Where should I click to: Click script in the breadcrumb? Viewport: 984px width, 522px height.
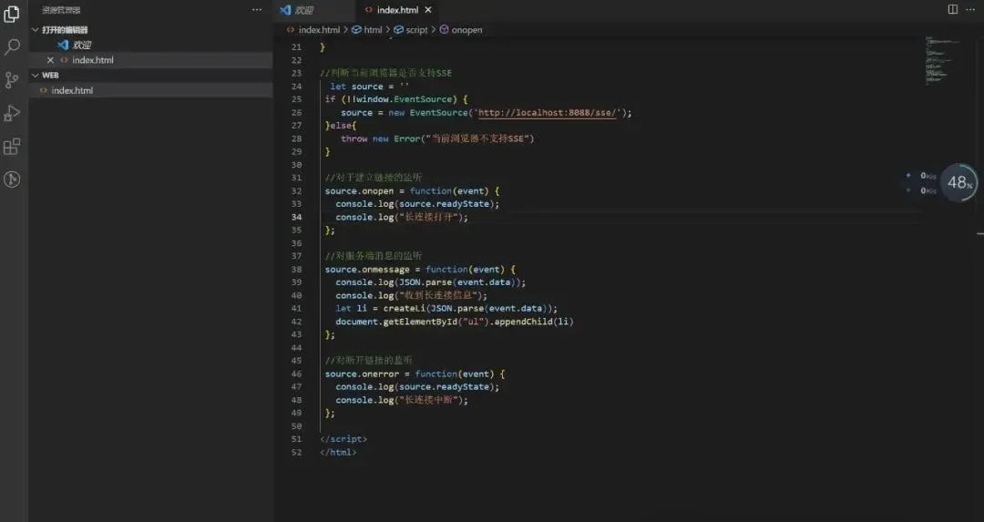(x=416, y=29)
